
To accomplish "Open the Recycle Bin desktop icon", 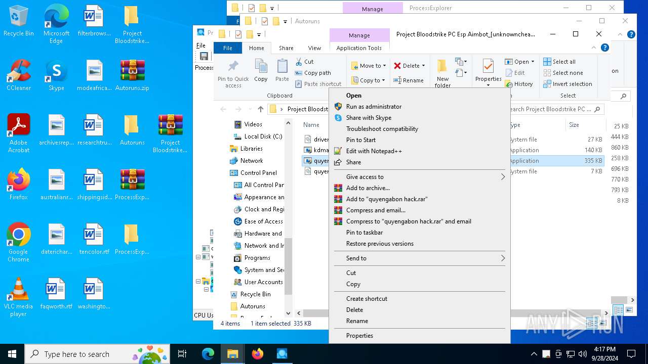I will tap(19, 21).
